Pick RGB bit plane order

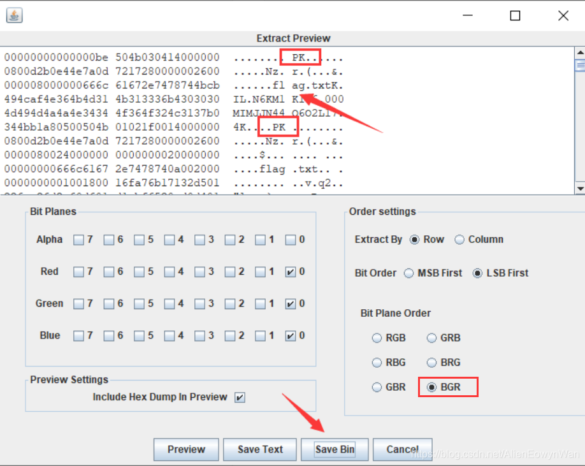tap(377, 338)
